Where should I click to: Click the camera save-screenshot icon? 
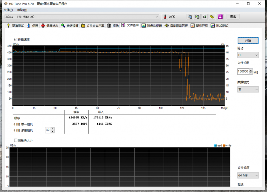coord(204,17)
